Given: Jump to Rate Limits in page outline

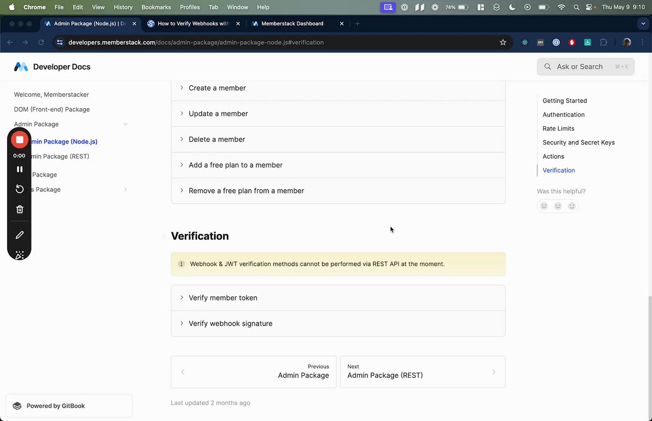Looking at the screenshot, I should coord(558,129).
